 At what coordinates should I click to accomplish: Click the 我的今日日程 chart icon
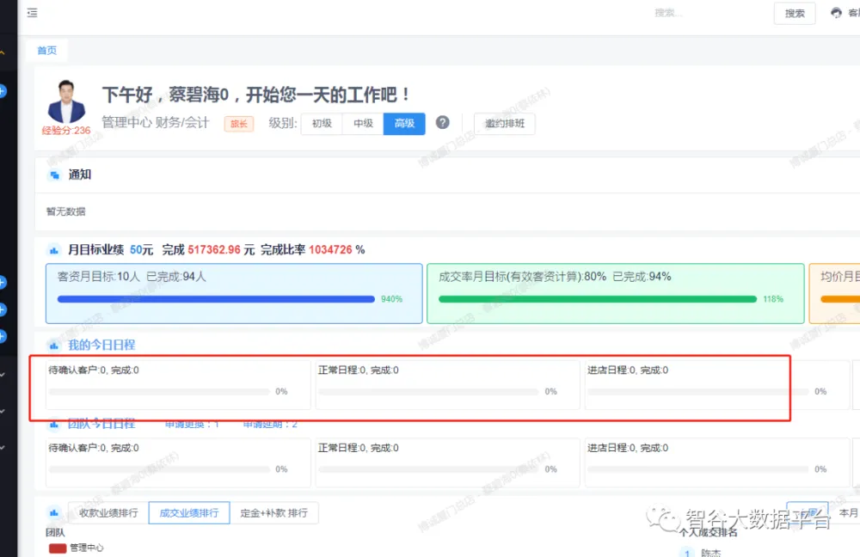(x=54, y=346)
